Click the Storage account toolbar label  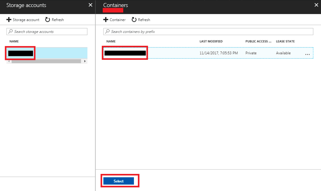click(26, 20)
